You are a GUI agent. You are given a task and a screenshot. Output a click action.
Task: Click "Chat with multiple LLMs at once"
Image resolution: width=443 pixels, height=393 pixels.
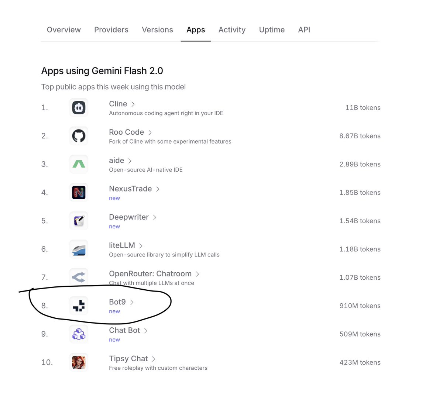coord(151,283)
